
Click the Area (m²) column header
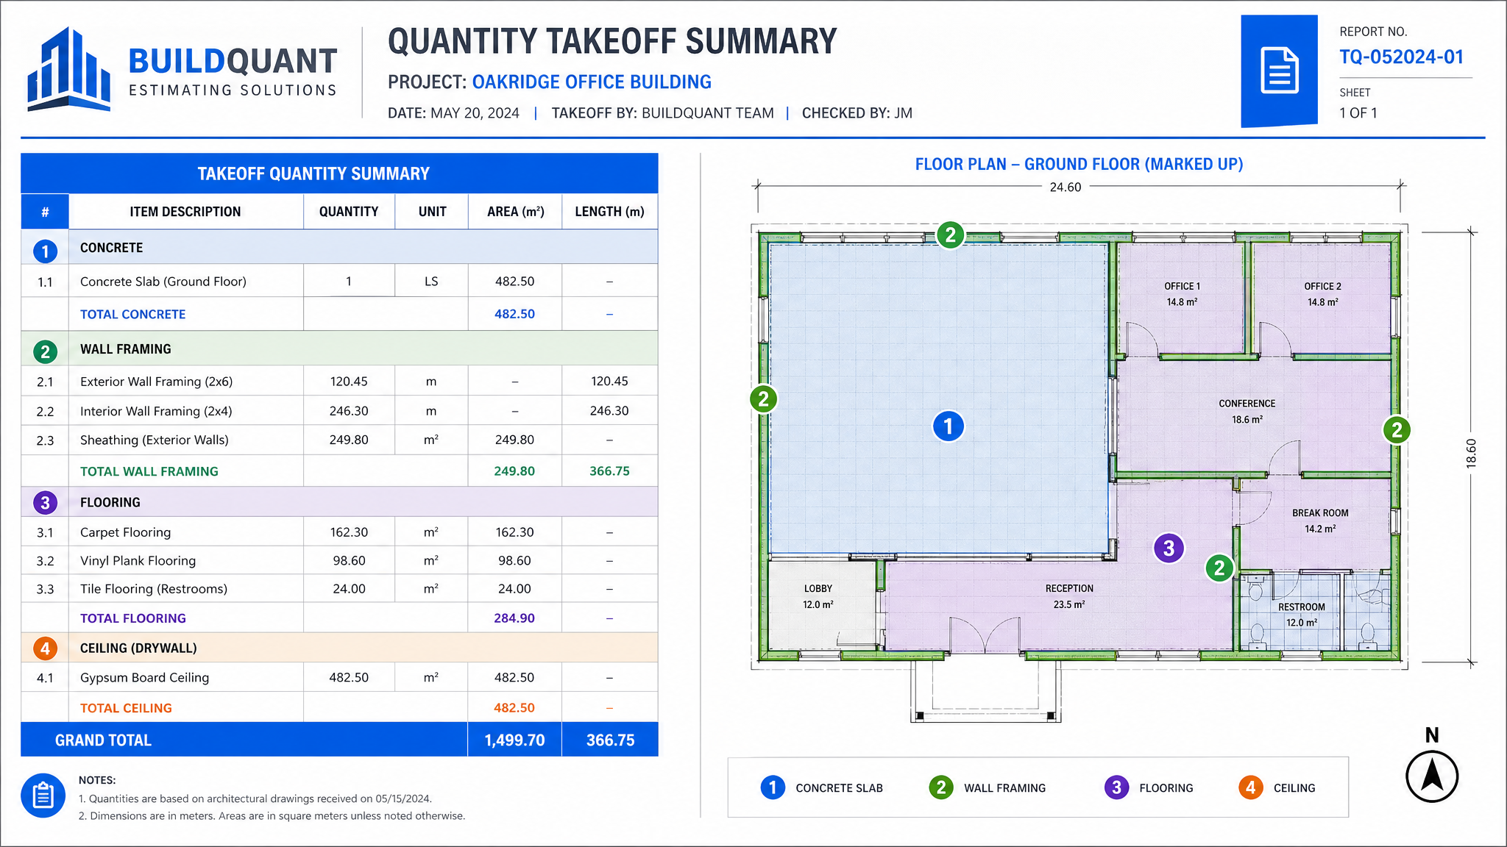tap(515, 212)
